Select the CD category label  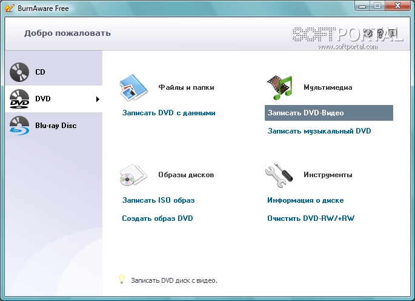(x=40, y=72)
